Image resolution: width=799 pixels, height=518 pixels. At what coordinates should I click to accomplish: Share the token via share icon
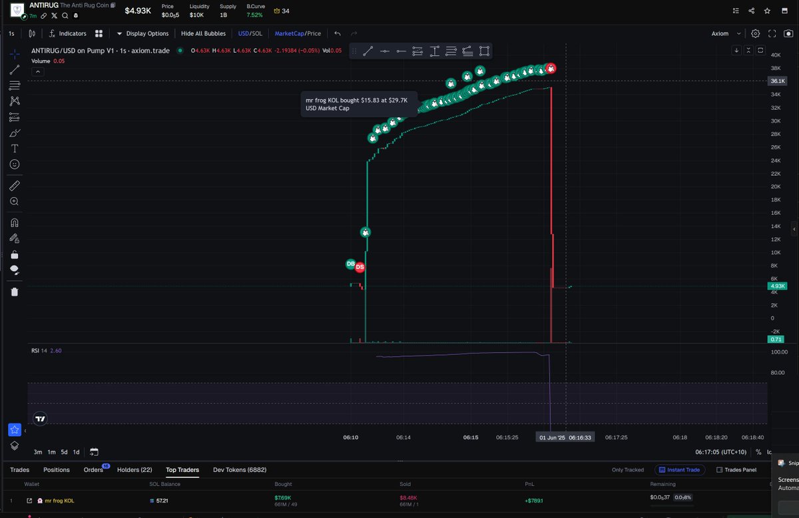[752, 11]
